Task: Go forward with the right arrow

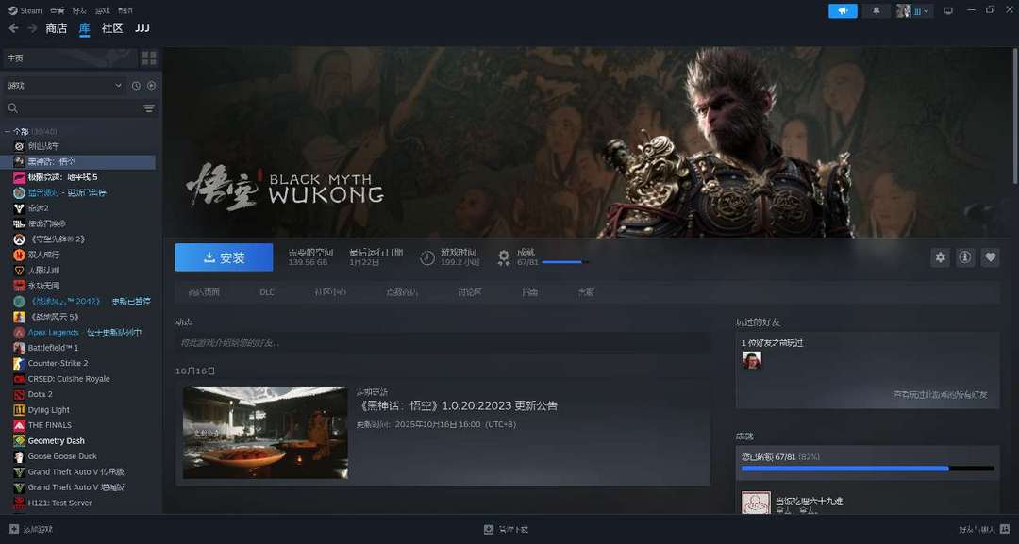Action: [32, 28]
